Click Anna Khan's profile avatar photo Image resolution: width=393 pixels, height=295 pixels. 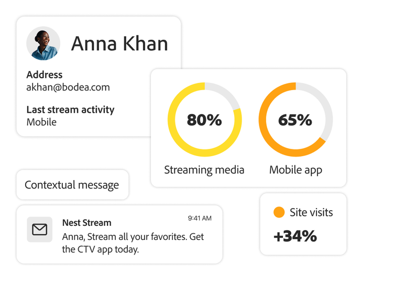[x=43, y=43]
